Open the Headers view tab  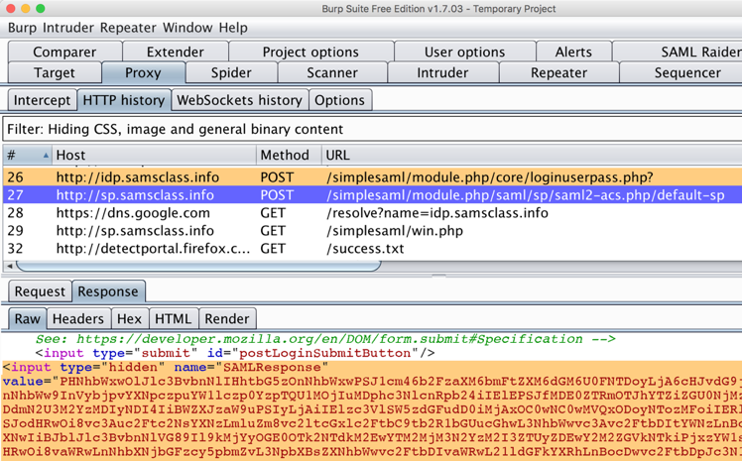[78, 318]
